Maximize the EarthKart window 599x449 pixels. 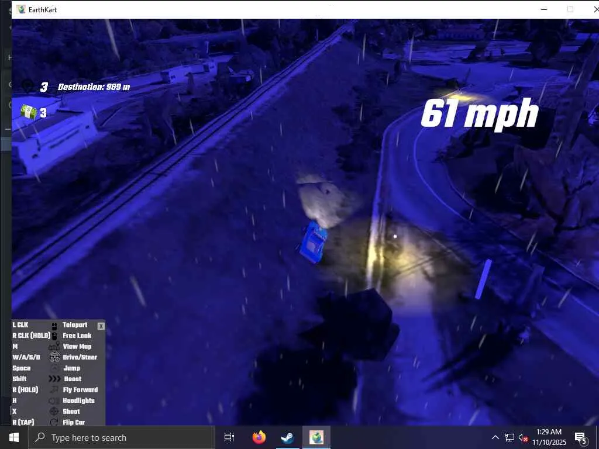570,9
